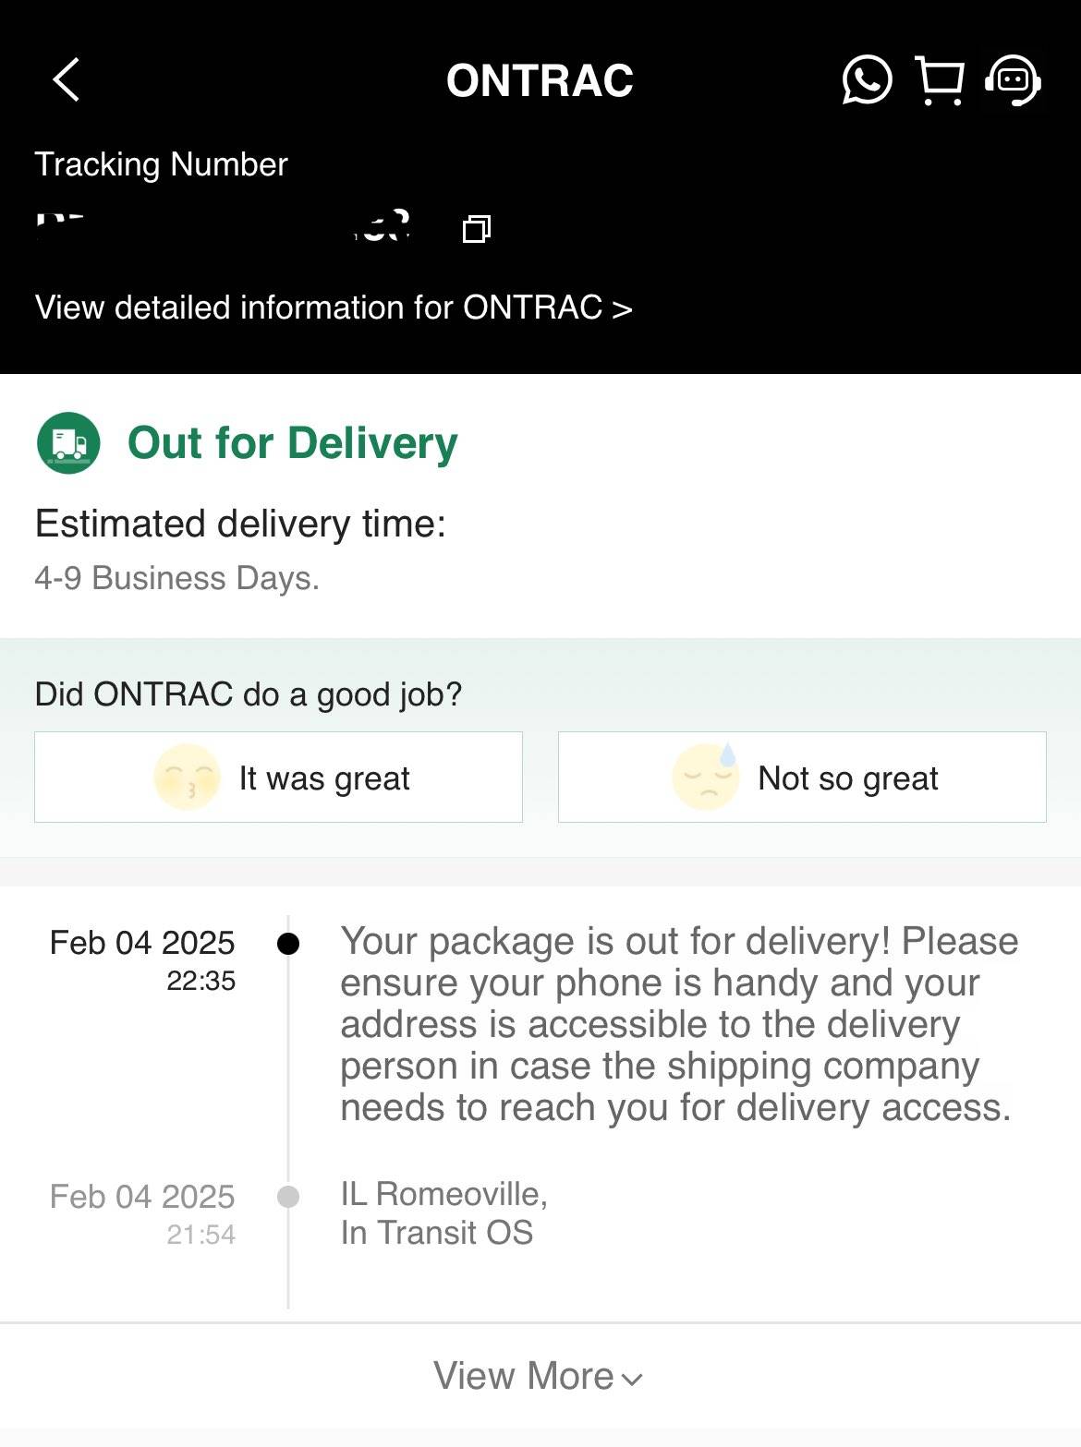Tap the kissing face emoji
This screenshot has height=1447, width=1081.
tap(187, 778)
